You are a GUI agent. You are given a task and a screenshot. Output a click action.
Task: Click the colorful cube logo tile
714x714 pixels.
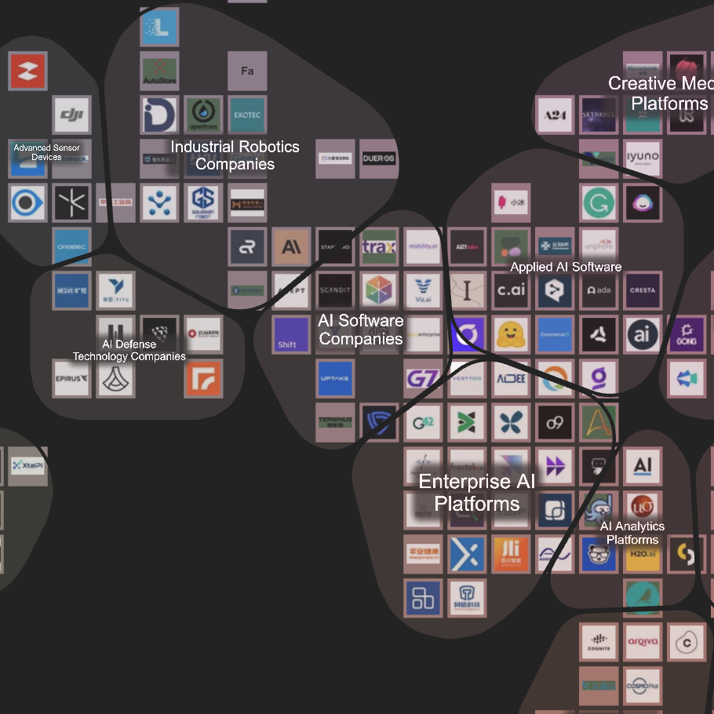click(379, 290)
